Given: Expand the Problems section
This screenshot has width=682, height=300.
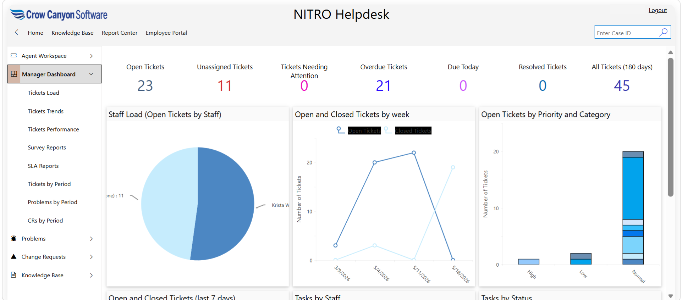Looking at the screenshot, I should [x=91, y=239].
